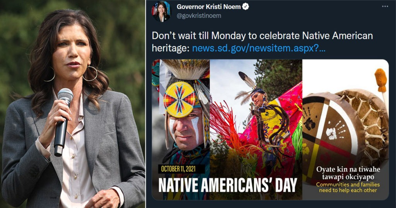Screen dimensions: 396x208
Task: Select the Oyate kin na tiwahe caption
Action: (x=348, y=173)
